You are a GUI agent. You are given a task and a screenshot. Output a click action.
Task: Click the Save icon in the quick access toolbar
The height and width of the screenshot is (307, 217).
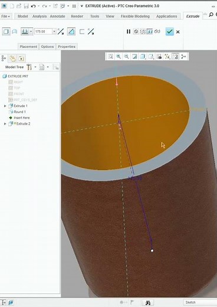click(26, 6)
